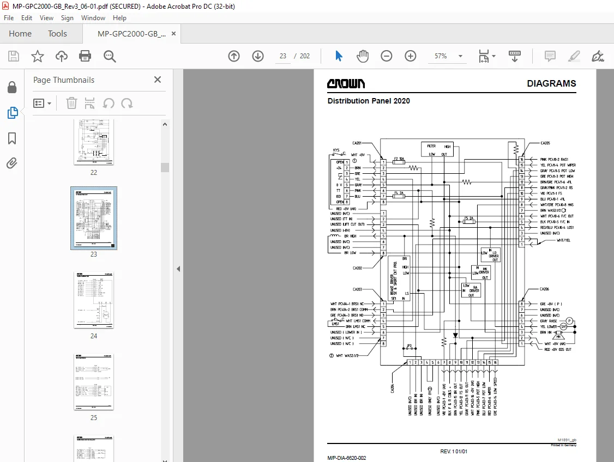This screenshot has width=614, height=462.
Task: Close the MP-GPC2000-GB document tab
Action: [173, 34]
